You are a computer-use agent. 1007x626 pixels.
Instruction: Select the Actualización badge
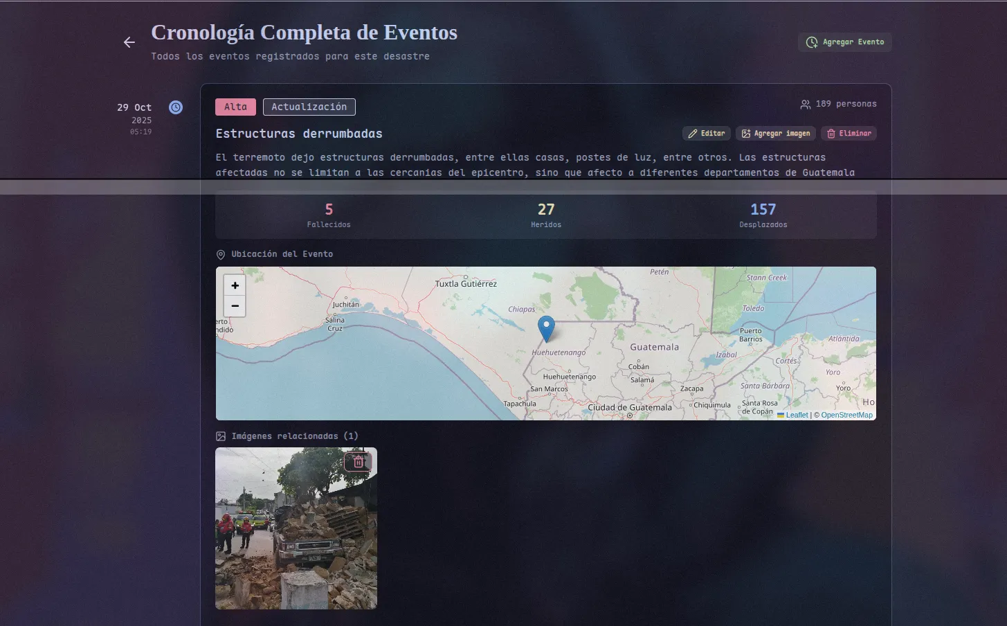tap(309, 107)
